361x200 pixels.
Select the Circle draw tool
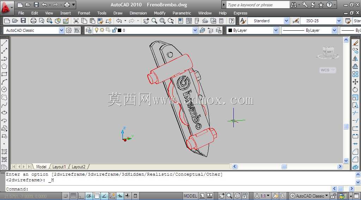click(4, 89)
